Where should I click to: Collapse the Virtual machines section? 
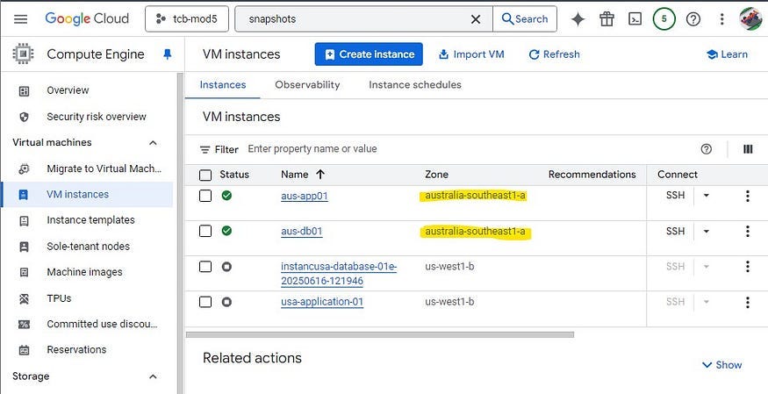[x=153, y=142]
